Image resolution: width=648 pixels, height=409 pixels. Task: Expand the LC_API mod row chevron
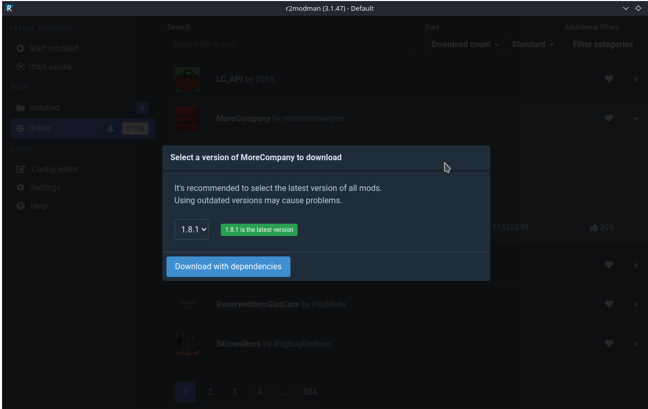tap(635, 79)
